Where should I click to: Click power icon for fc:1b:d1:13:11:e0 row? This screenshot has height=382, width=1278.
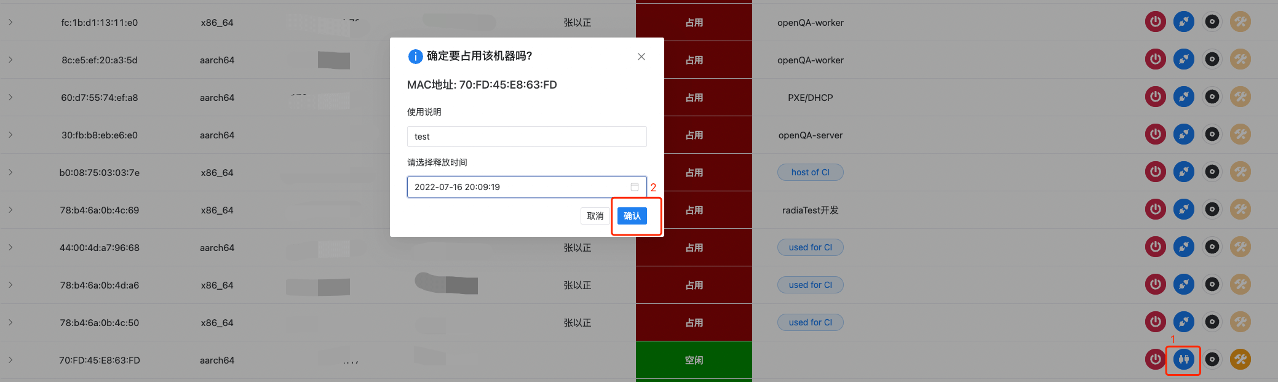[1155, 22]
